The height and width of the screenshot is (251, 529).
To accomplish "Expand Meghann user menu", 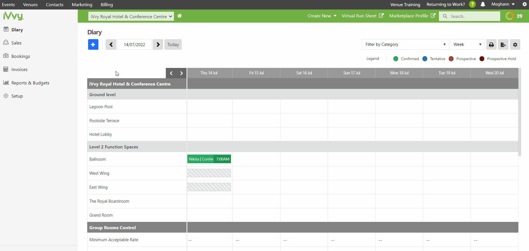I will coord(503,4).
